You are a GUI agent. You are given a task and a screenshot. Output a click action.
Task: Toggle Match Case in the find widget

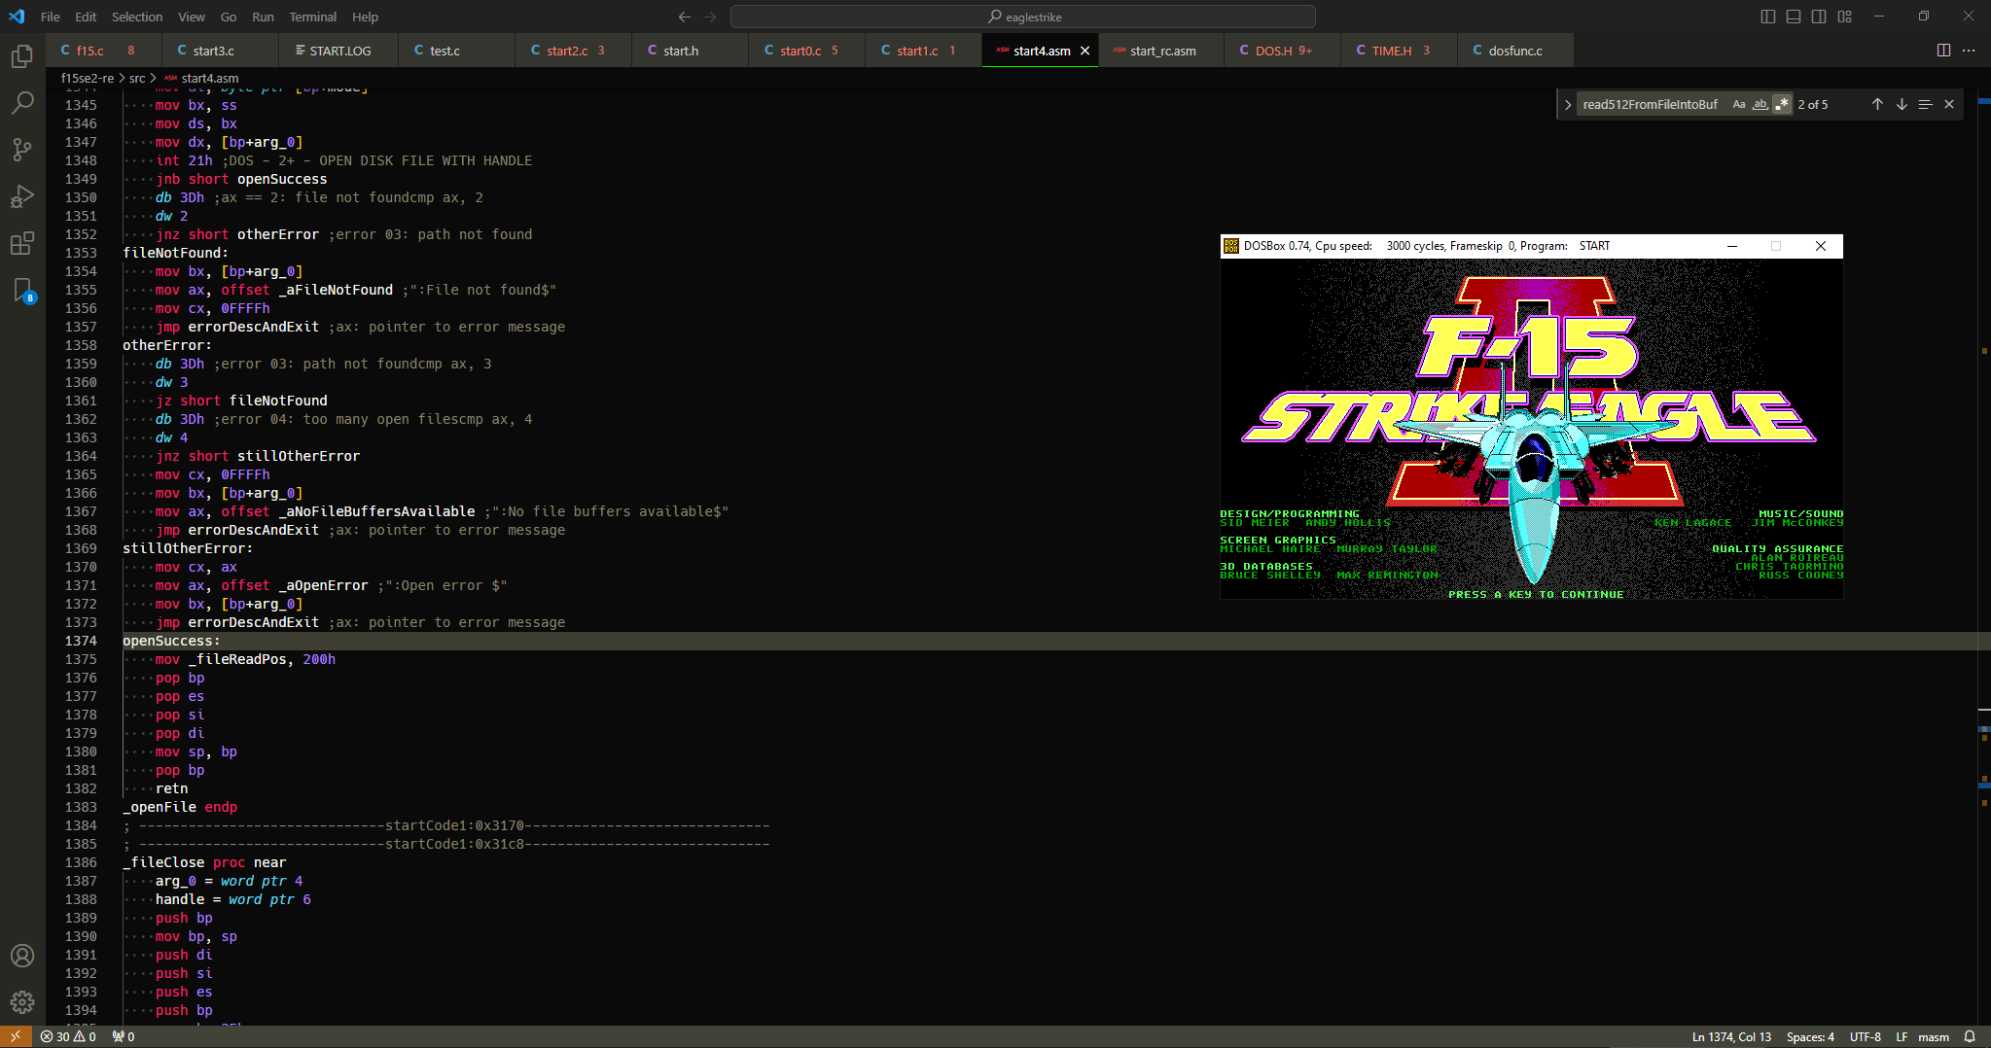click(1739, 104)
